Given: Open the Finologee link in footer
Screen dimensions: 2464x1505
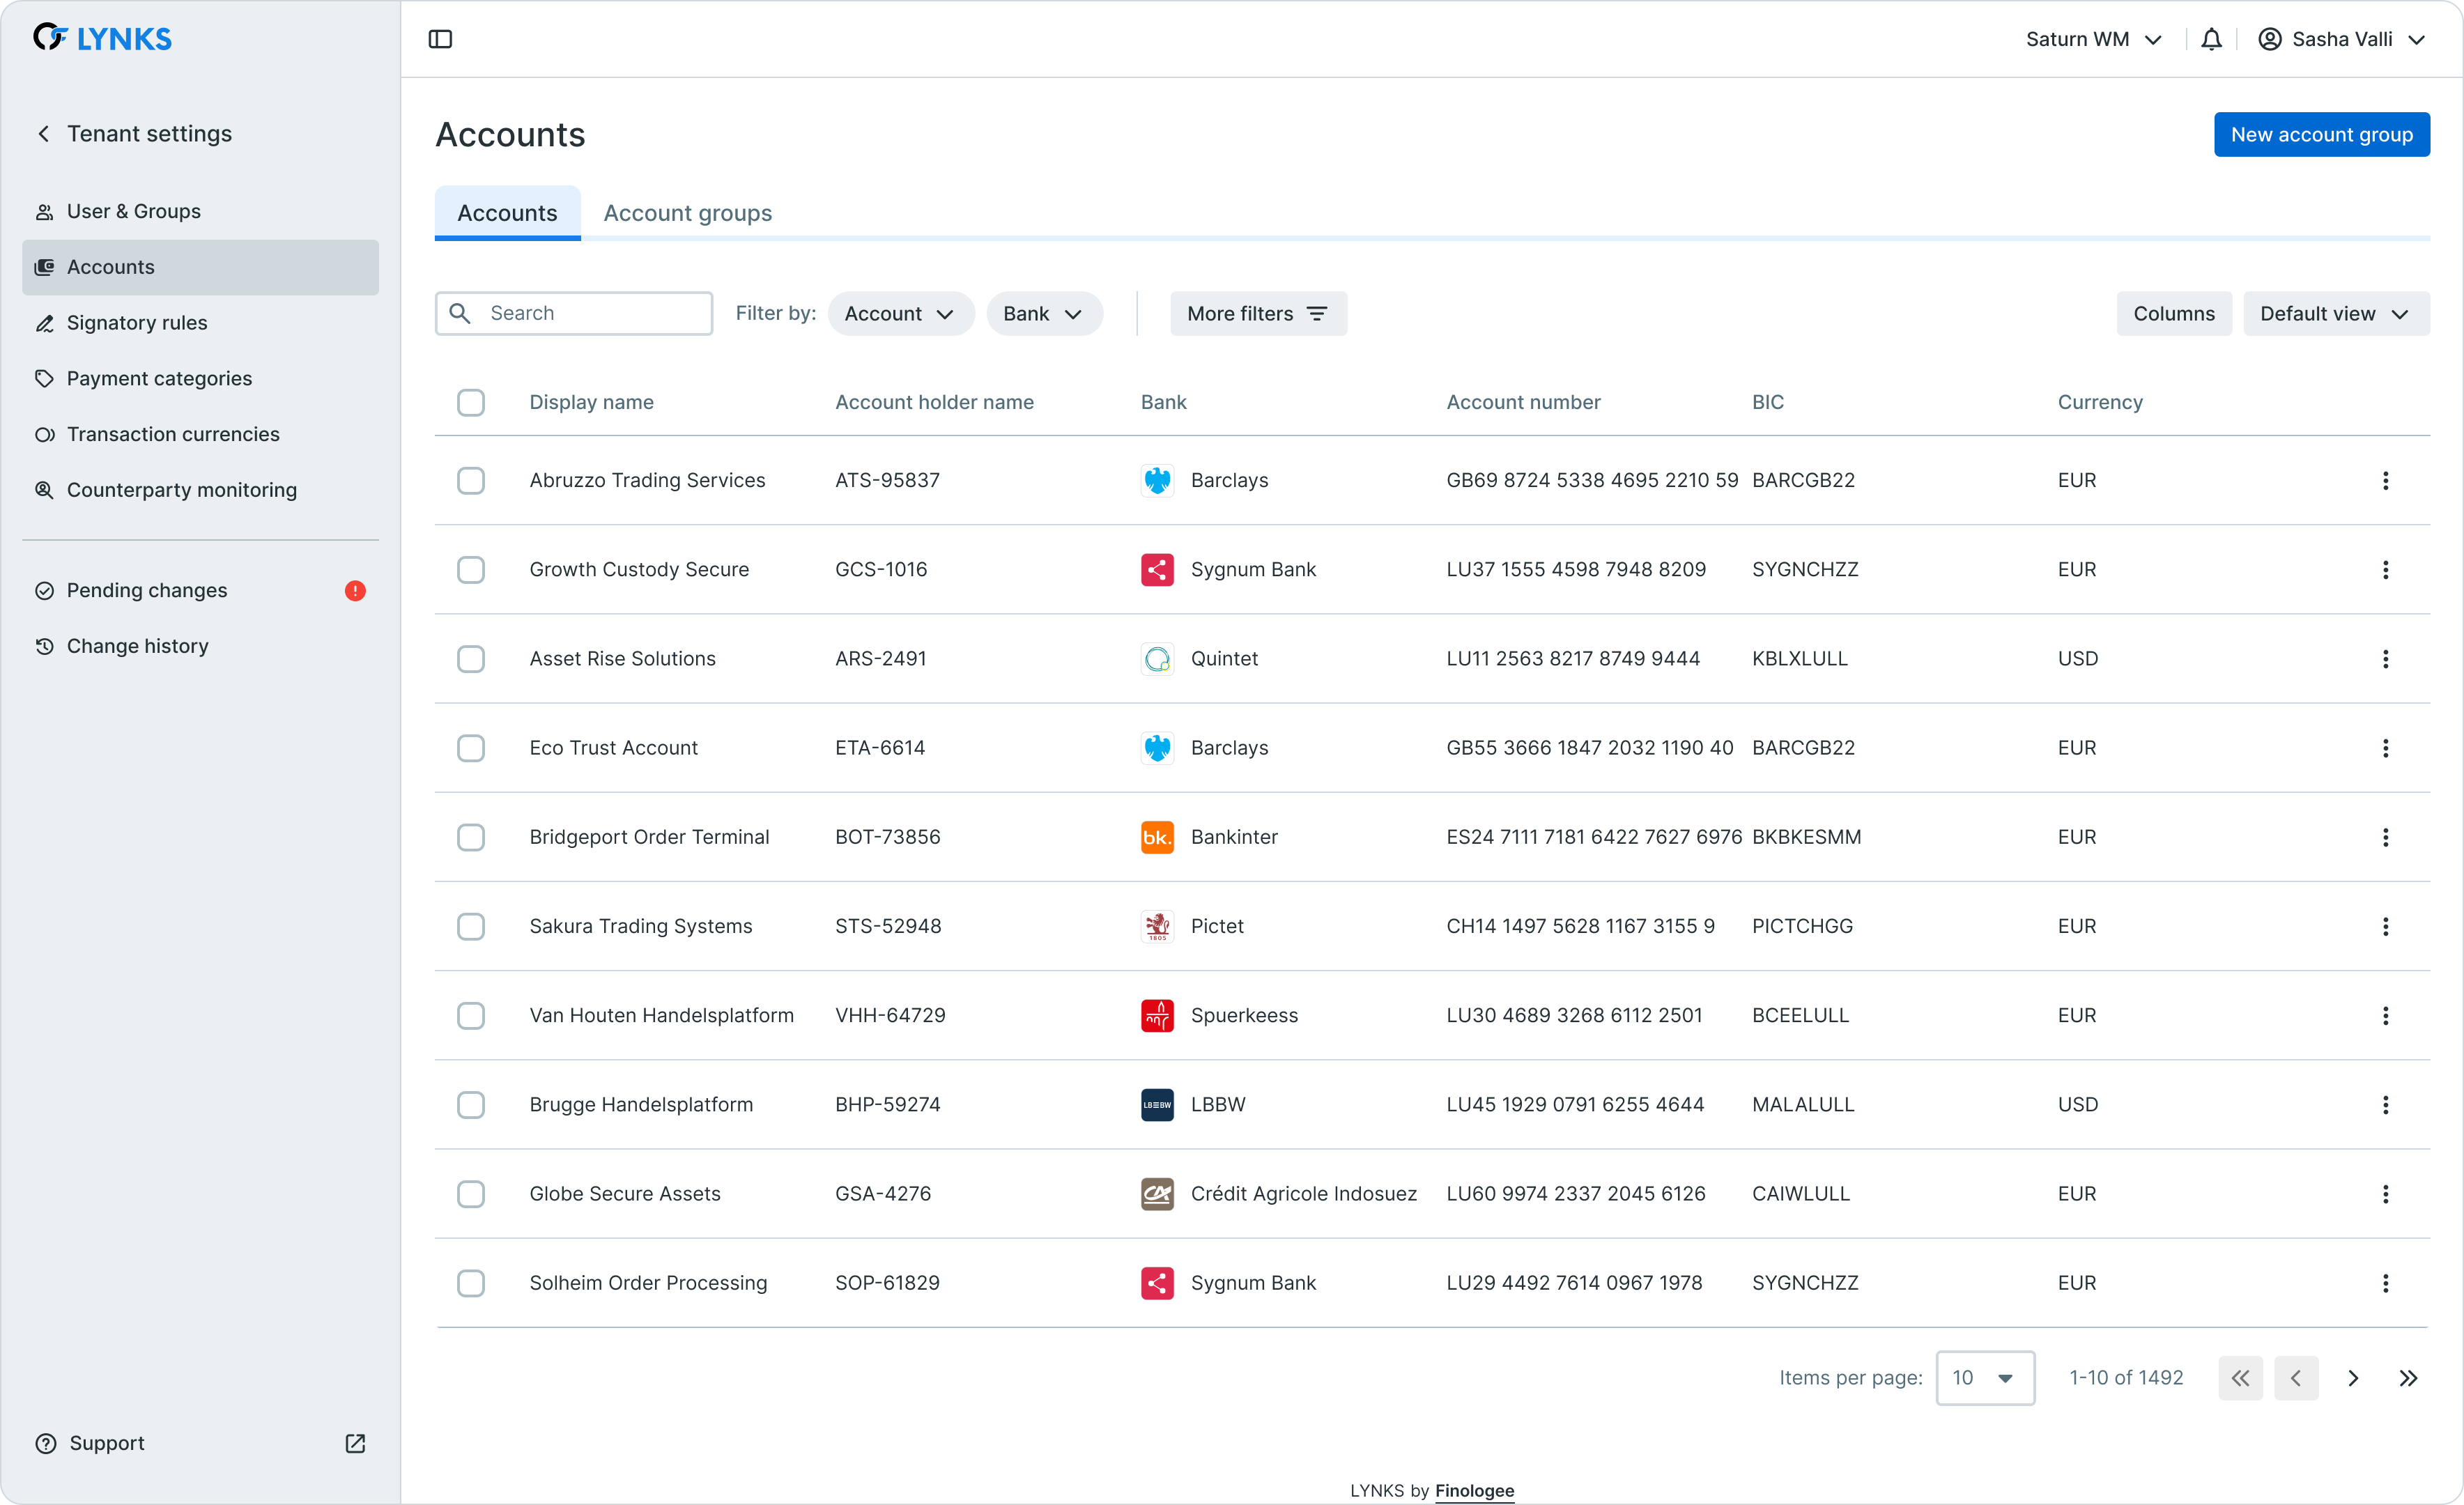Looking at the screenshot, I should [x=1474, y=1490].
